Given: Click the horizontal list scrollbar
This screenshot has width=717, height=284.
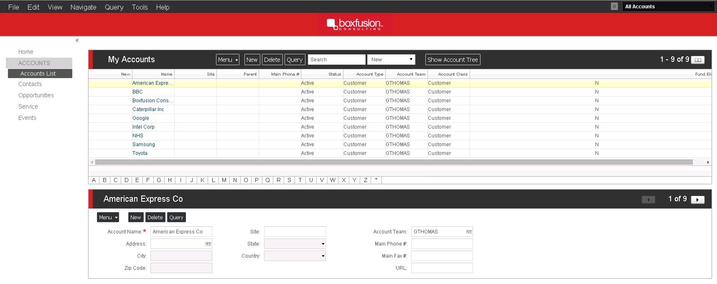Looking at the screenshot, I should pyautogui.click(x=394, y=162).
